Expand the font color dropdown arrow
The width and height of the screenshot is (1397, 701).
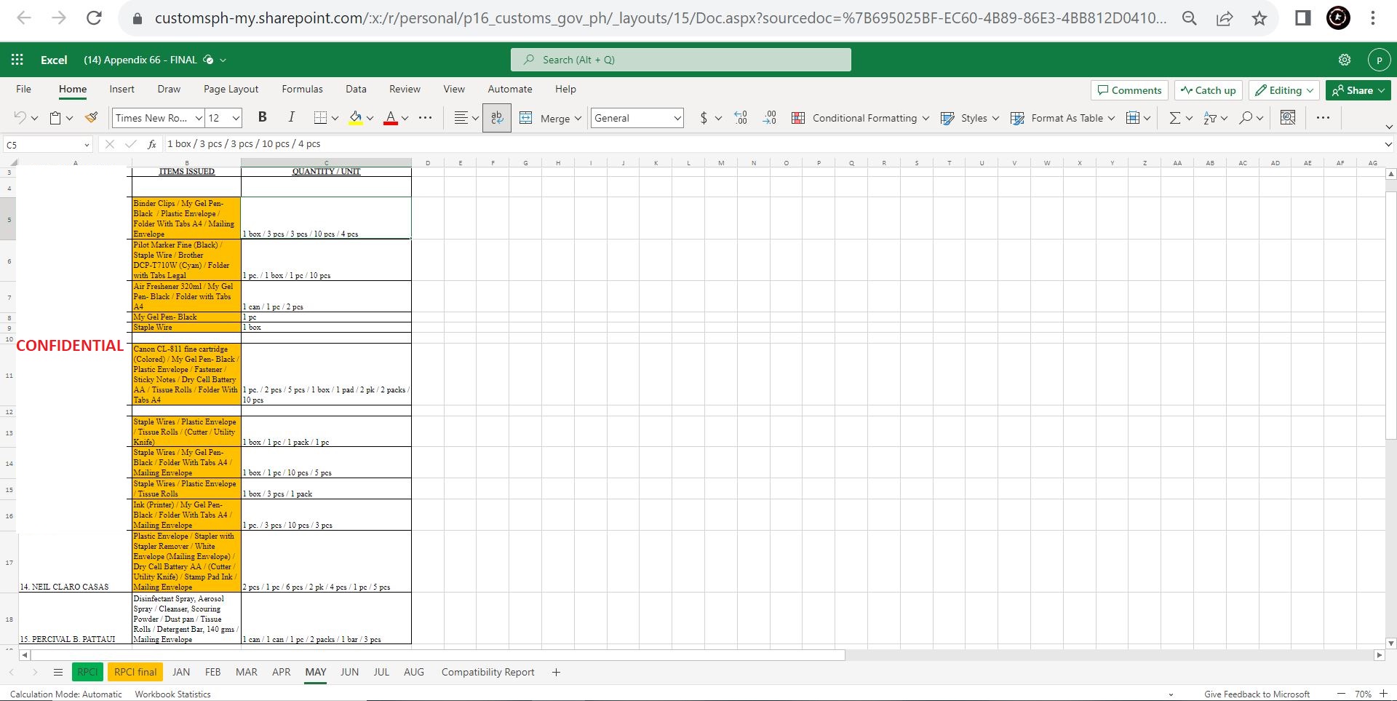coord(405,118)
